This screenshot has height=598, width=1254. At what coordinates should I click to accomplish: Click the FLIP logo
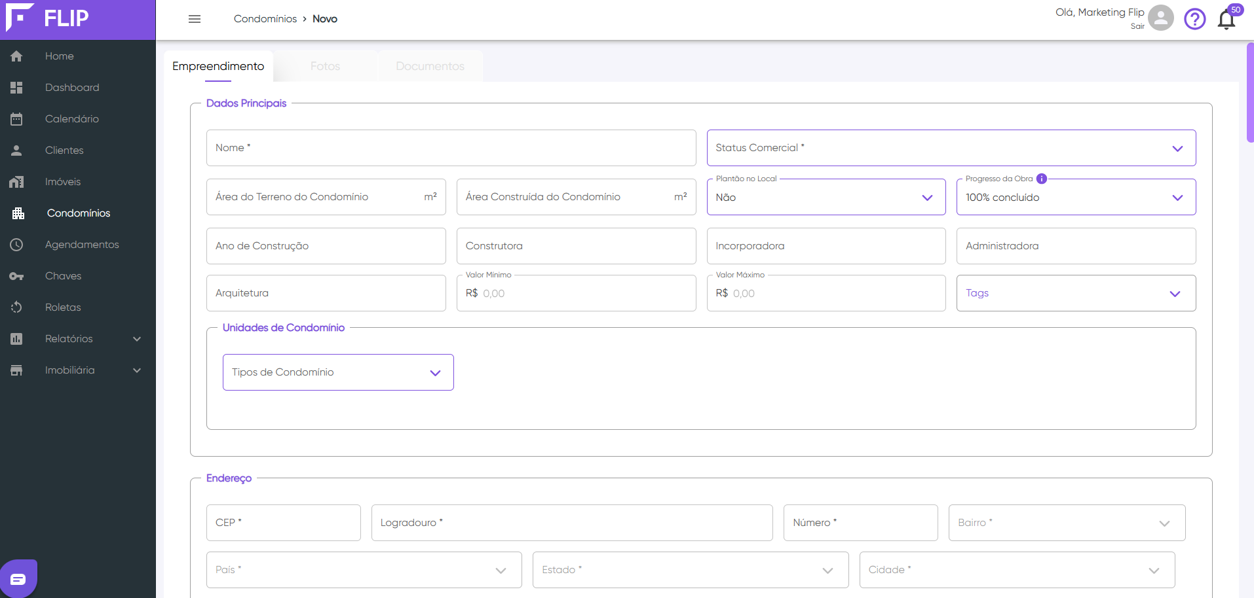pyautogui.click(x=47, y=18)
